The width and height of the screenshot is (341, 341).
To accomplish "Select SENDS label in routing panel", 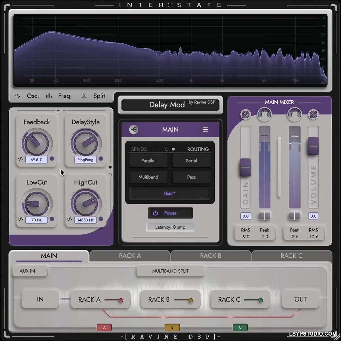I will coord(139,150).
